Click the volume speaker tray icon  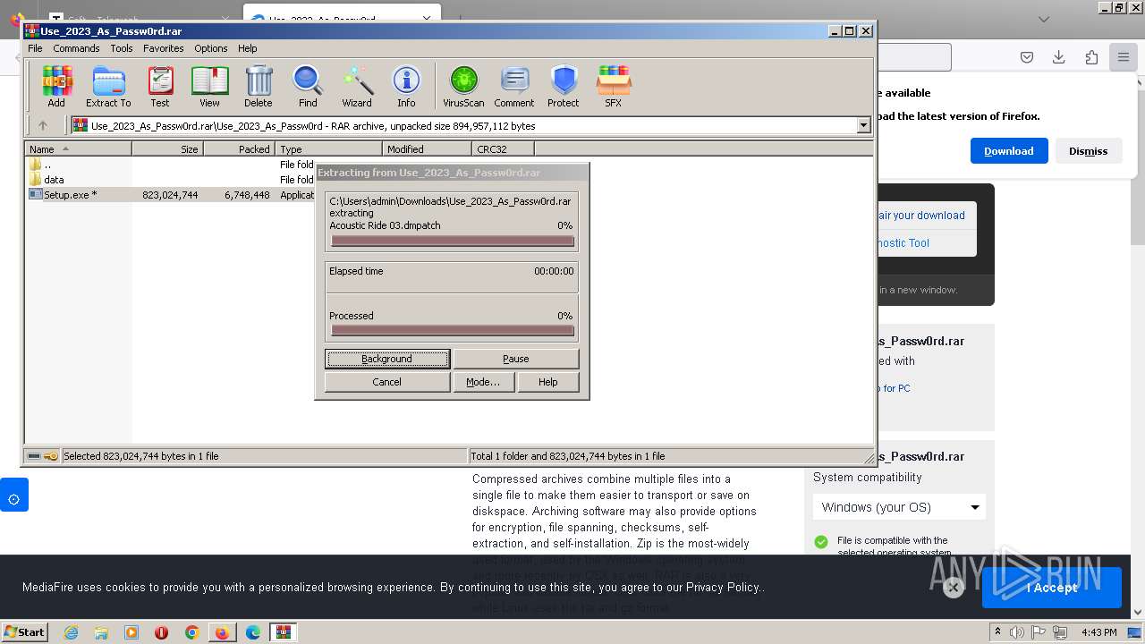[x=1016, y=632]
